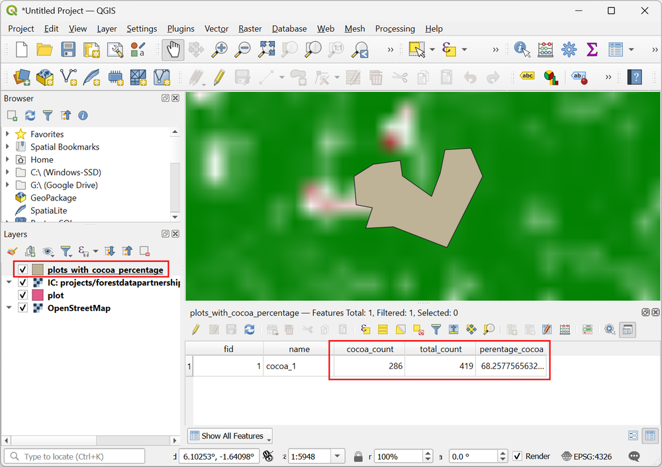Click the Zoom Out magnifier tool

coord(243,50)
